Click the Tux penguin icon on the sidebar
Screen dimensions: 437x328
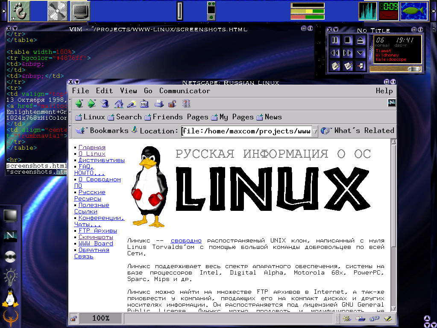(x=10, y=298)
